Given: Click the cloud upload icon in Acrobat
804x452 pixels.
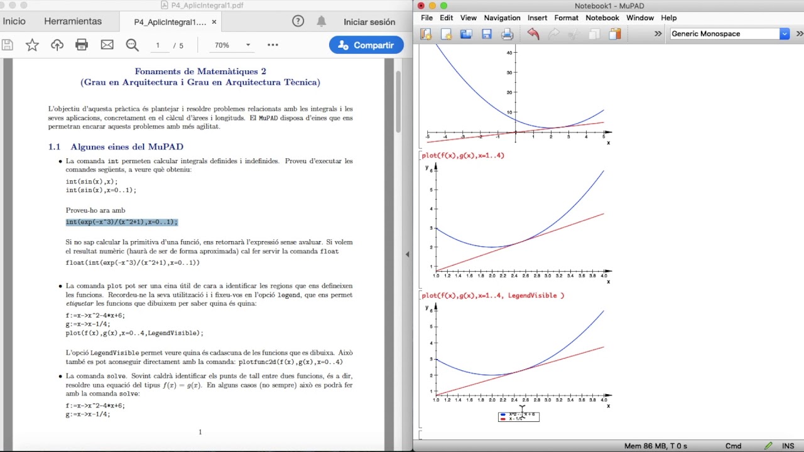Looking at the screenshot, I should 57,45.
